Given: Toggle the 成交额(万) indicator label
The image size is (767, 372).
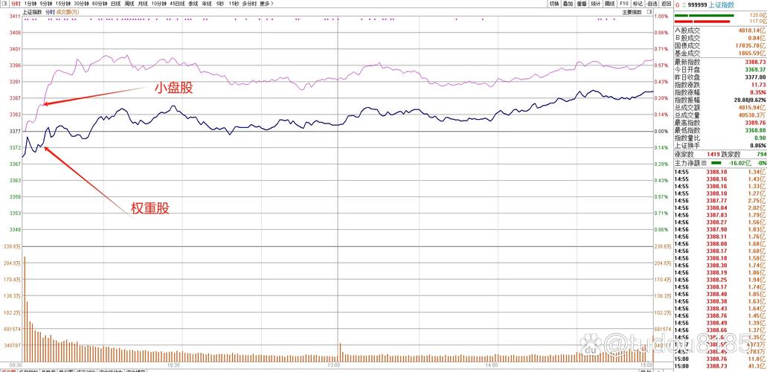Looking at the screenshot, I should pyautogui.click(x=69, y=12).
